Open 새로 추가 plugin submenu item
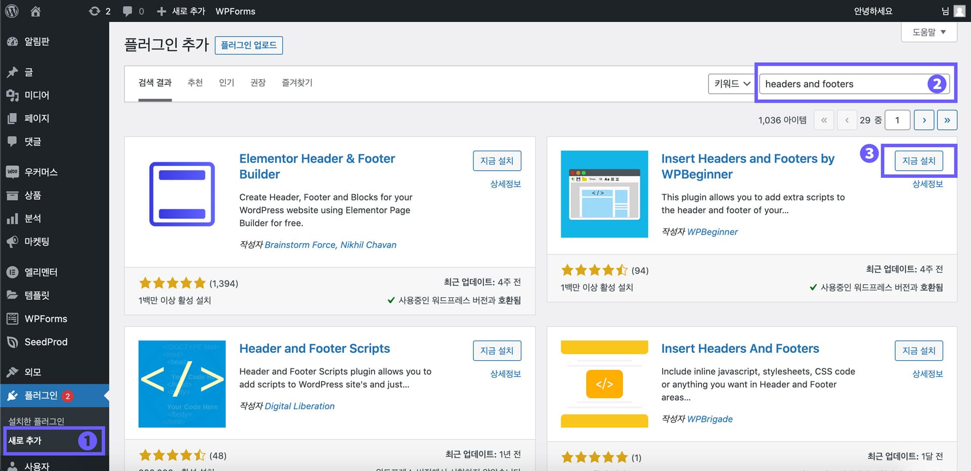 pos(25,441)
